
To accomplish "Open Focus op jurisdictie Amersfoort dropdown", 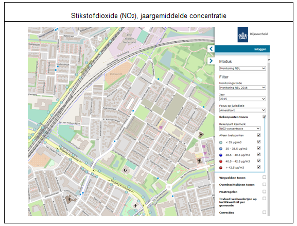I will (242, 110).
